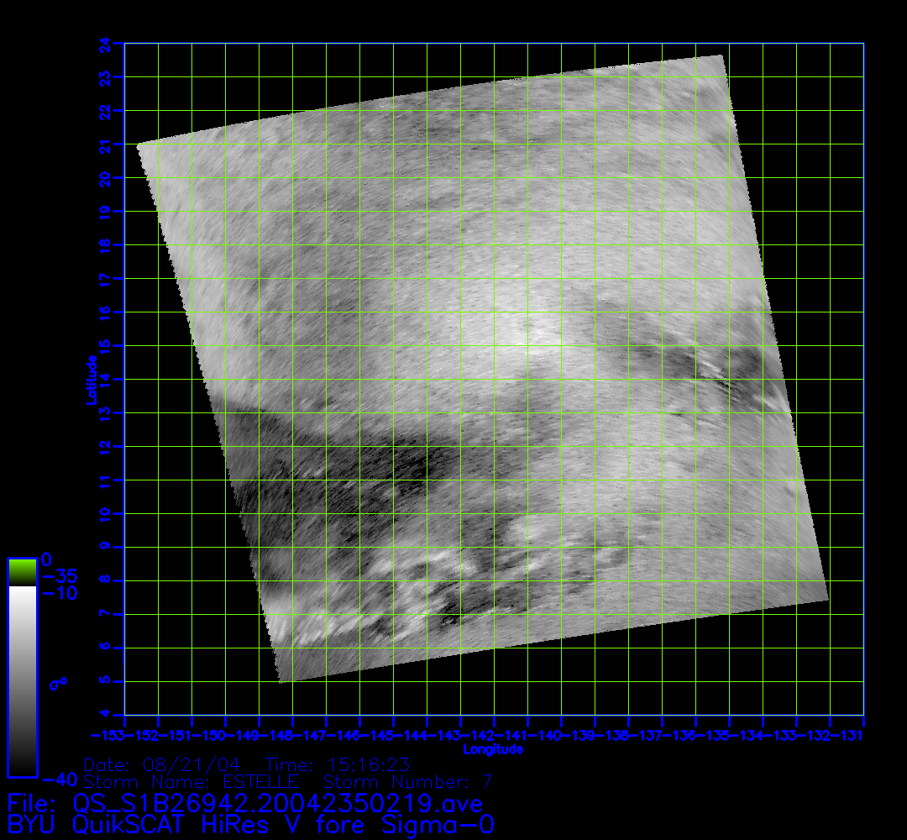Click the -35 color scale label
907x840 pixels.
coord(59,577)
